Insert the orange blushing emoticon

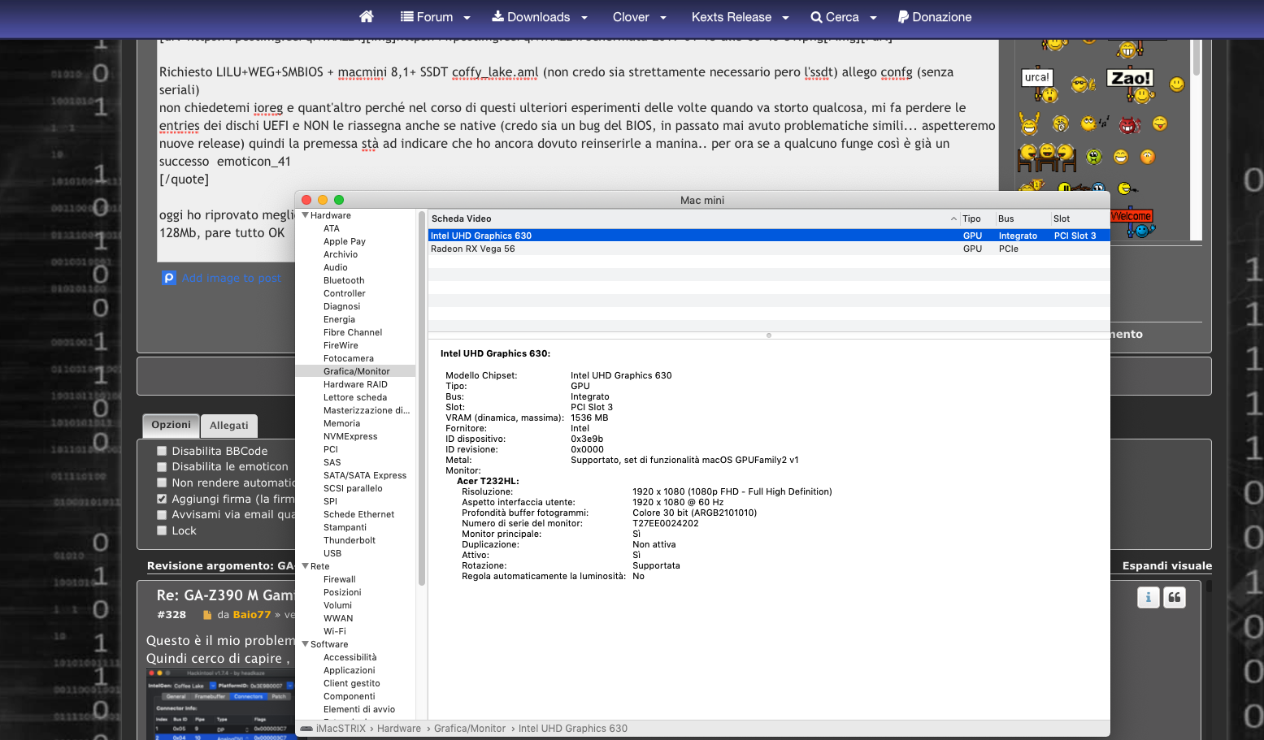(x=1147, y=157)
